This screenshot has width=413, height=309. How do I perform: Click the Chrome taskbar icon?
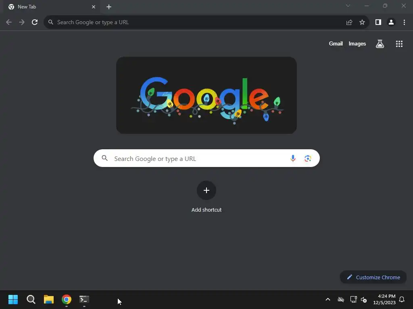coord(67,299)
